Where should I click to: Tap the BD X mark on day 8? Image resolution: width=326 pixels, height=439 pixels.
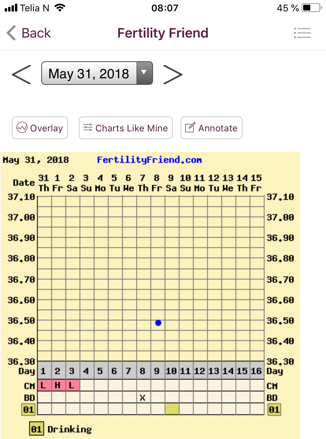pyautogui.click(x=143, y=398)
